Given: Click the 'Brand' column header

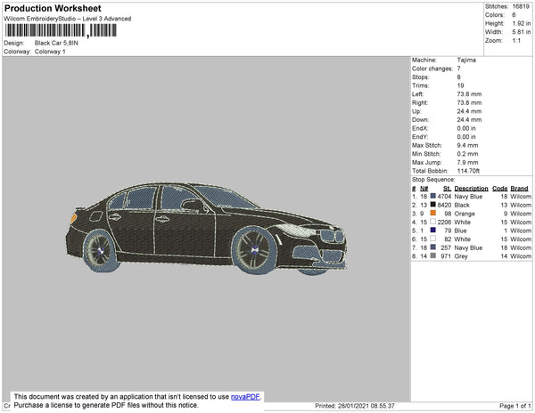Looking at the screenshot, I should tap(519, 189).
